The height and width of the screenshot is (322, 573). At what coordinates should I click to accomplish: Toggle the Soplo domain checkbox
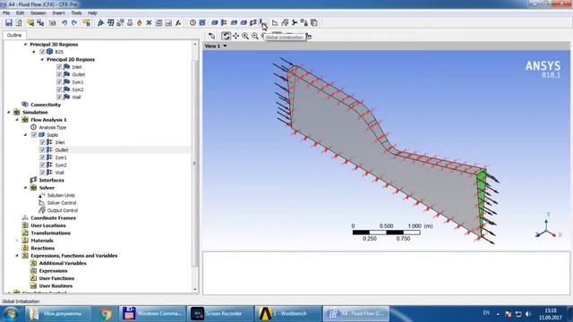point(34,135)
